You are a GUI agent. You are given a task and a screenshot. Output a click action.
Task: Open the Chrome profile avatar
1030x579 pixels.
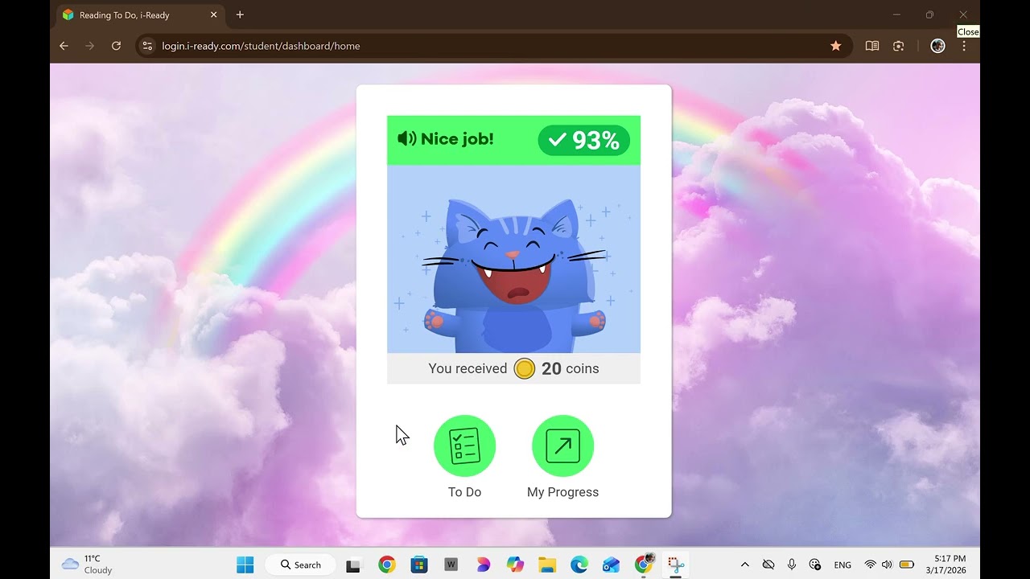[x=937, y=46]
